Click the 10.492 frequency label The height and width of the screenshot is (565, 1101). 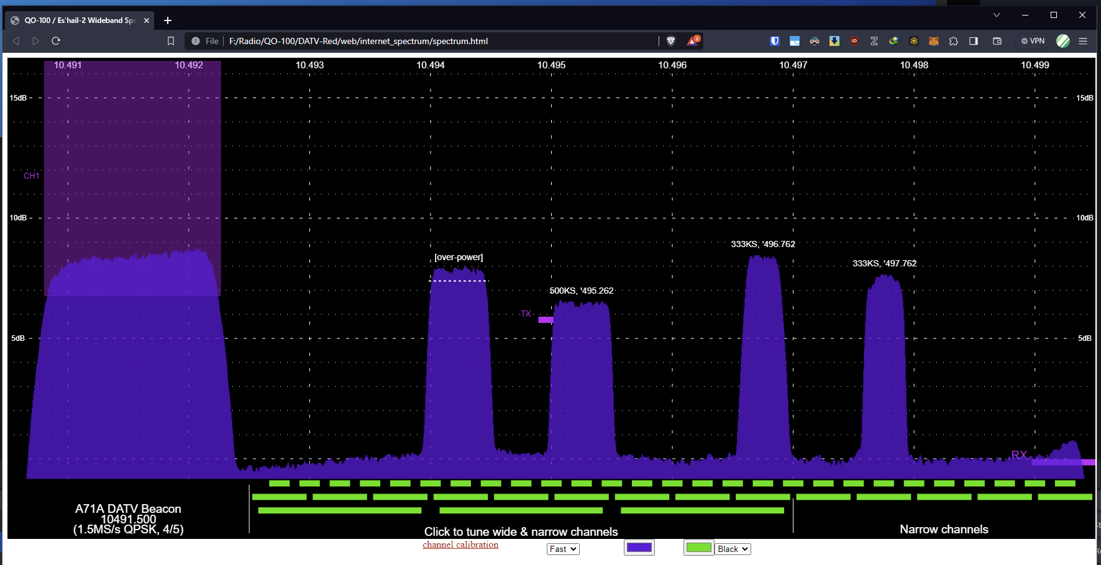pos(189,65)
